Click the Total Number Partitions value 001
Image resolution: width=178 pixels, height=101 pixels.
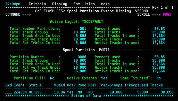(x=83, y=29)
